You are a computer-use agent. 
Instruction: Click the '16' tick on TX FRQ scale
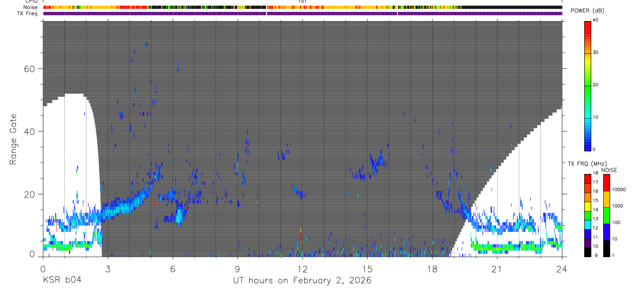coord(594,191)
